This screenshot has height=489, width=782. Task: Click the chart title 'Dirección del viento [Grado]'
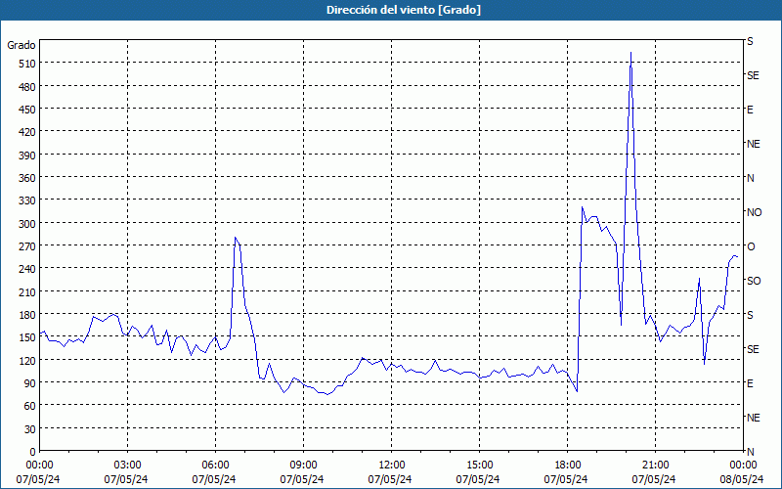point(404,10)
